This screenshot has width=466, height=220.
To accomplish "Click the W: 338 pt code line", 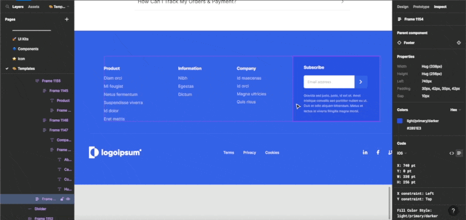I will coord(406,177).
